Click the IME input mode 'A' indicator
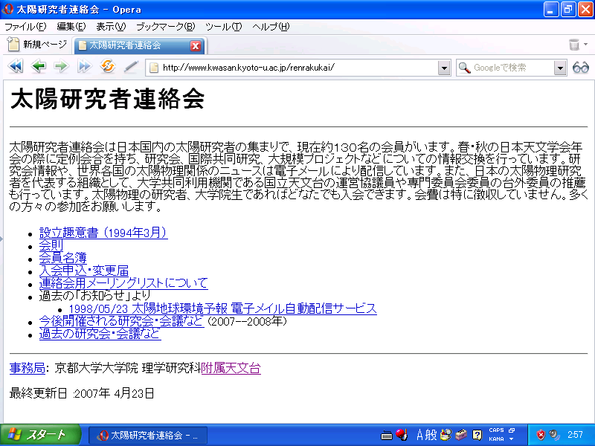 click(x=419, y=435)
